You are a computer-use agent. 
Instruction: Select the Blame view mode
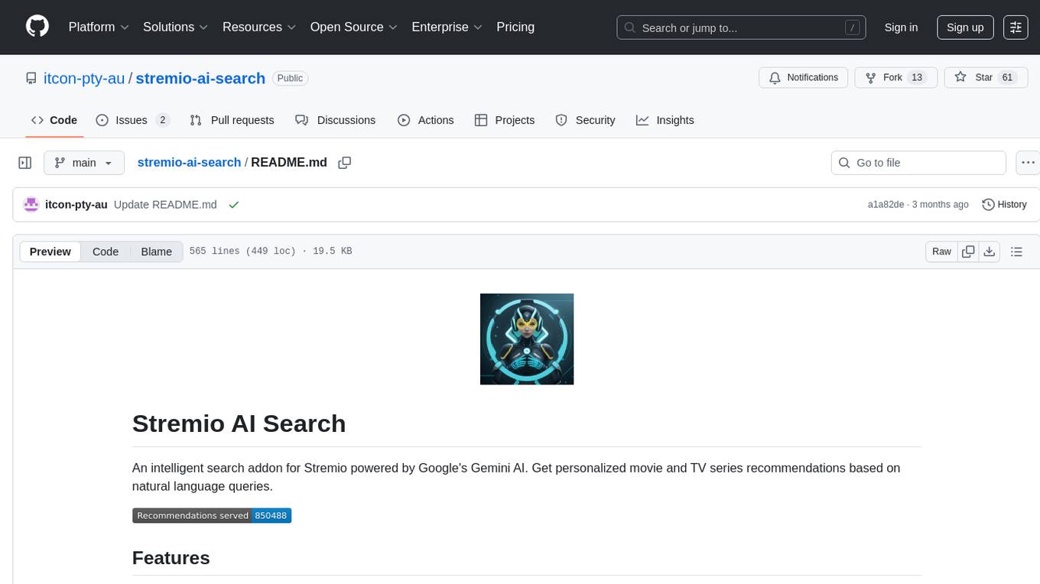(156, 251)
